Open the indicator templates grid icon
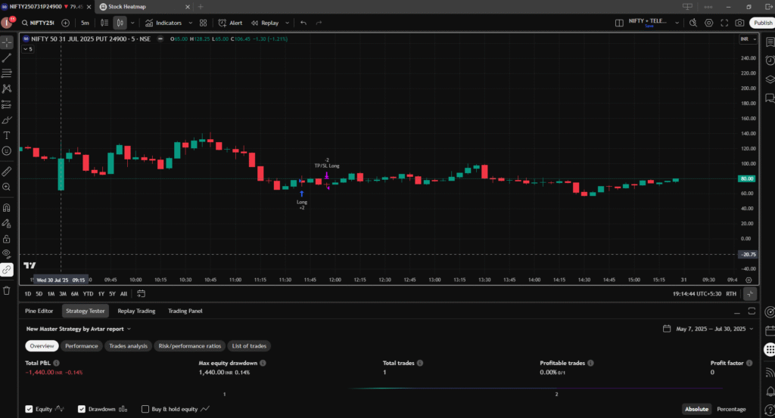 click(203, 23)
